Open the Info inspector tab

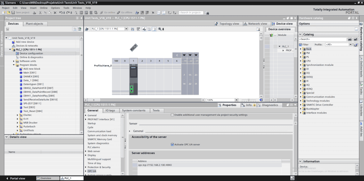pos(248,105)
